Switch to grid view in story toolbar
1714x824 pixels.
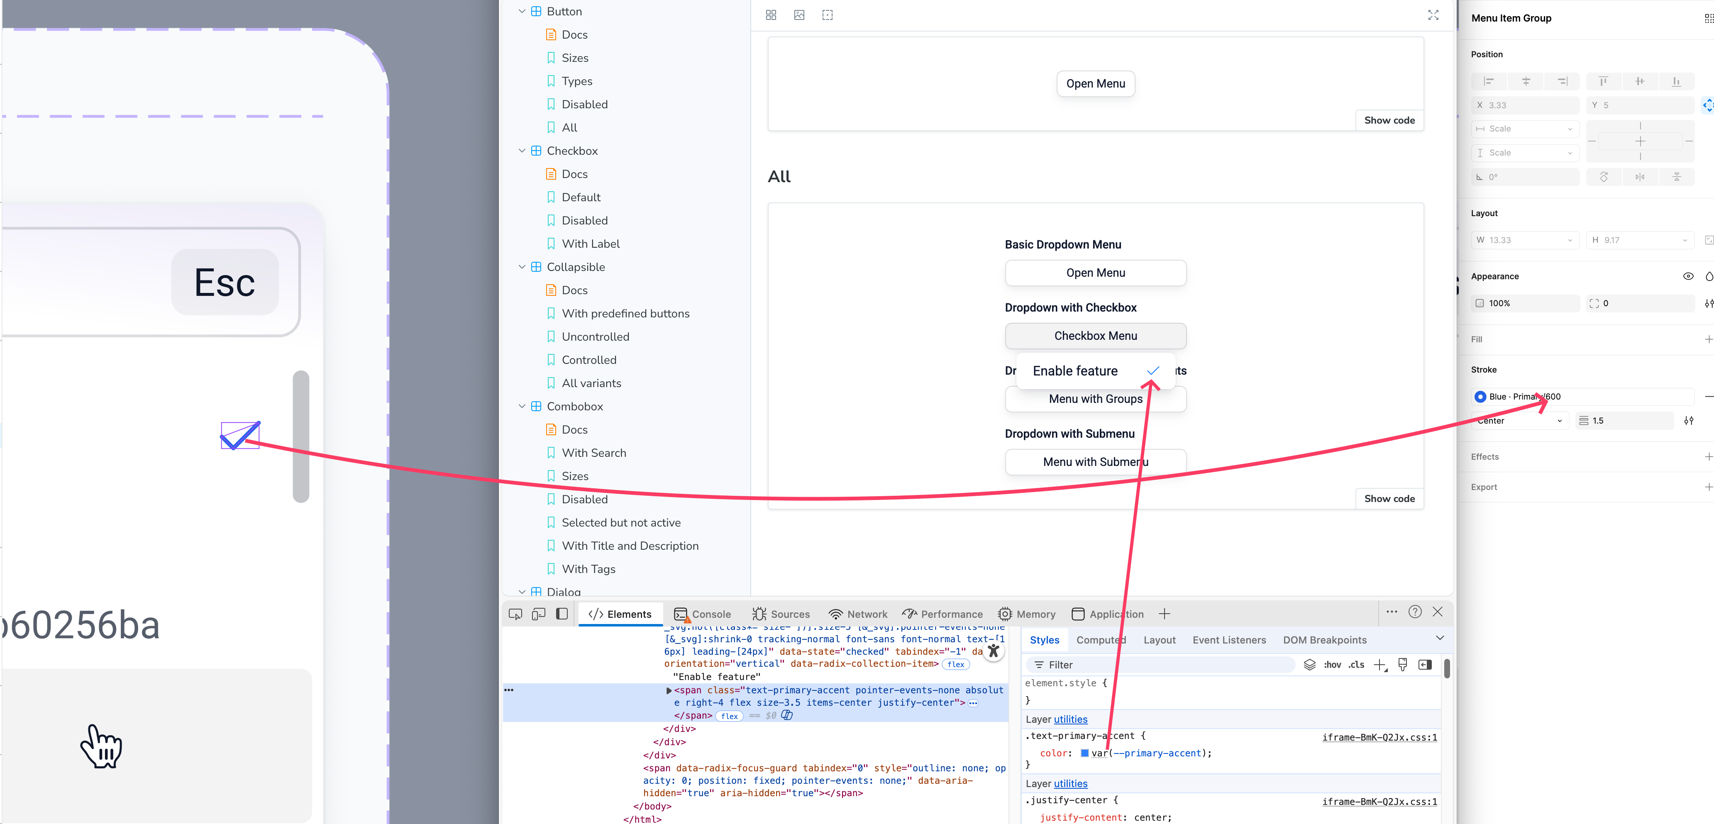(x=771, y=15)
